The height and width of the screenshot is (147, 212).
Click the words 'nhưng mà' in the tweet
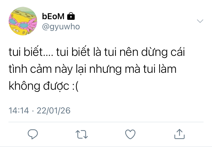click(x=114, y=69)
